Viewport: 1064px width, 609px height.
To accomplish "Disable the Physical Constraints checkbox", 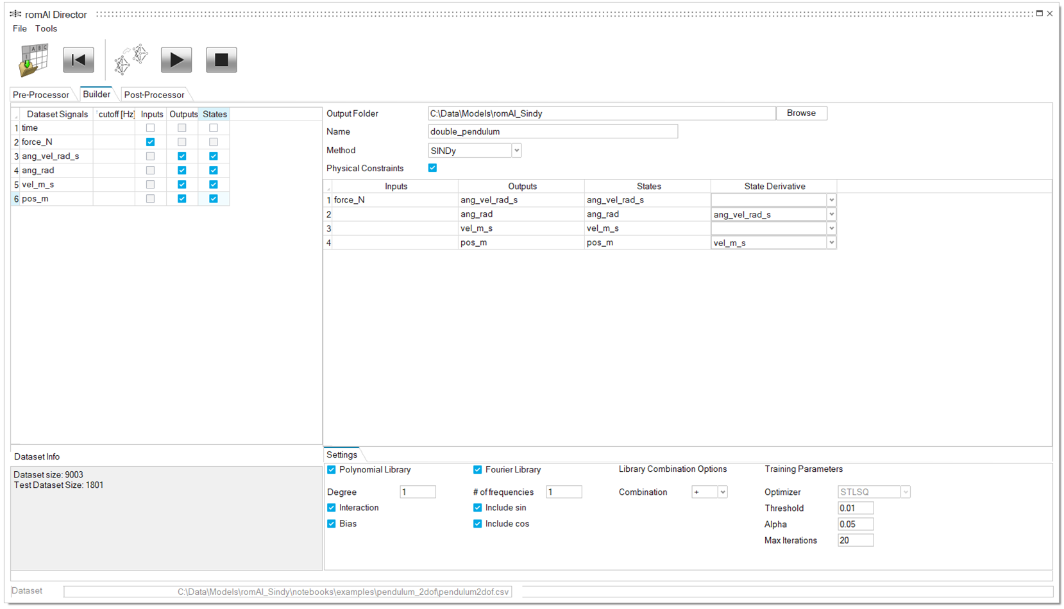I will pos(432,168).
